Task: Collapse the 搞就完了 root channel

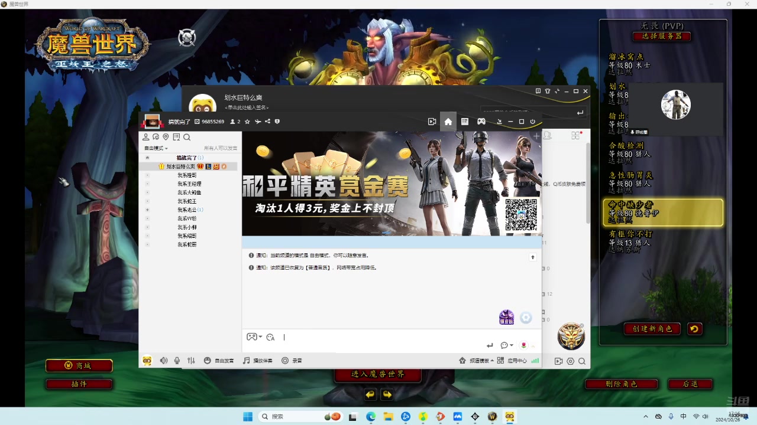Action: point(147,158)
